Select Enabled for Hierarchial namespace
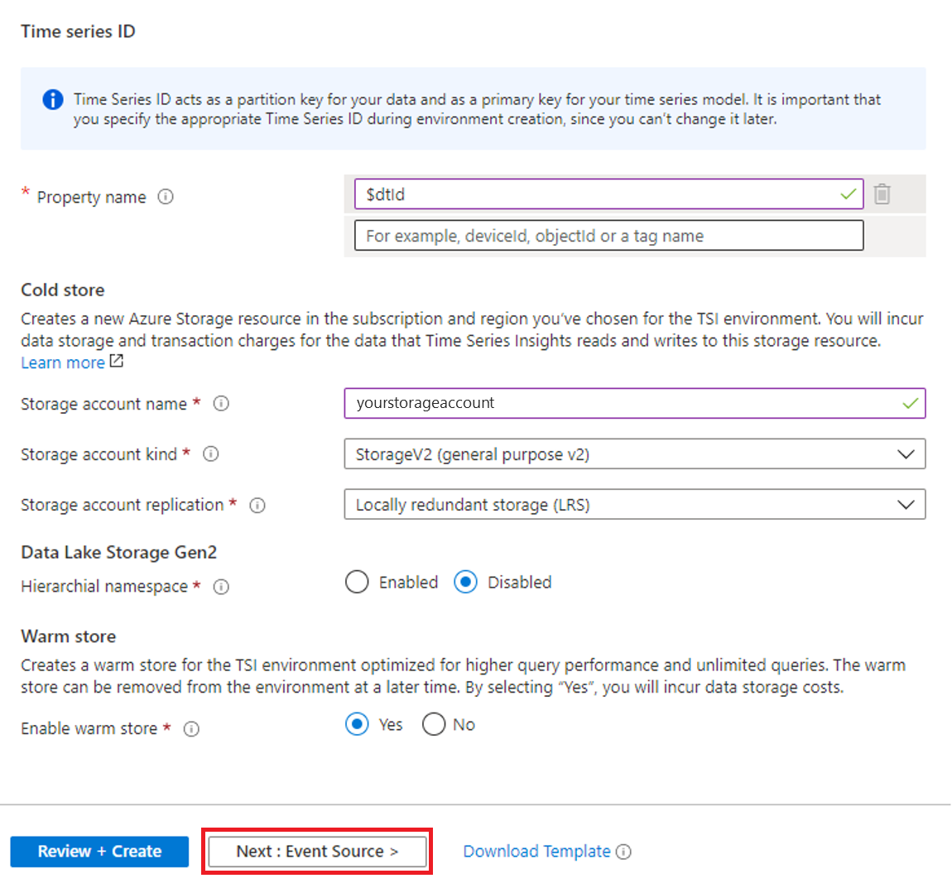Image resolution: width=952 pixels, height=888 pixels. [x=357, y=582]
